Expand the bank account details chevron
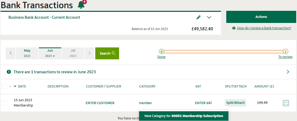The width and height of the screenshot is (297, 121). point(209,17)
